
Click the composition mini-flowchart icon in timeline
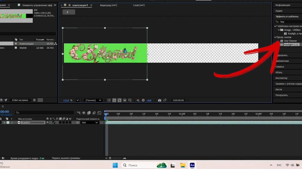coord(79,113)
